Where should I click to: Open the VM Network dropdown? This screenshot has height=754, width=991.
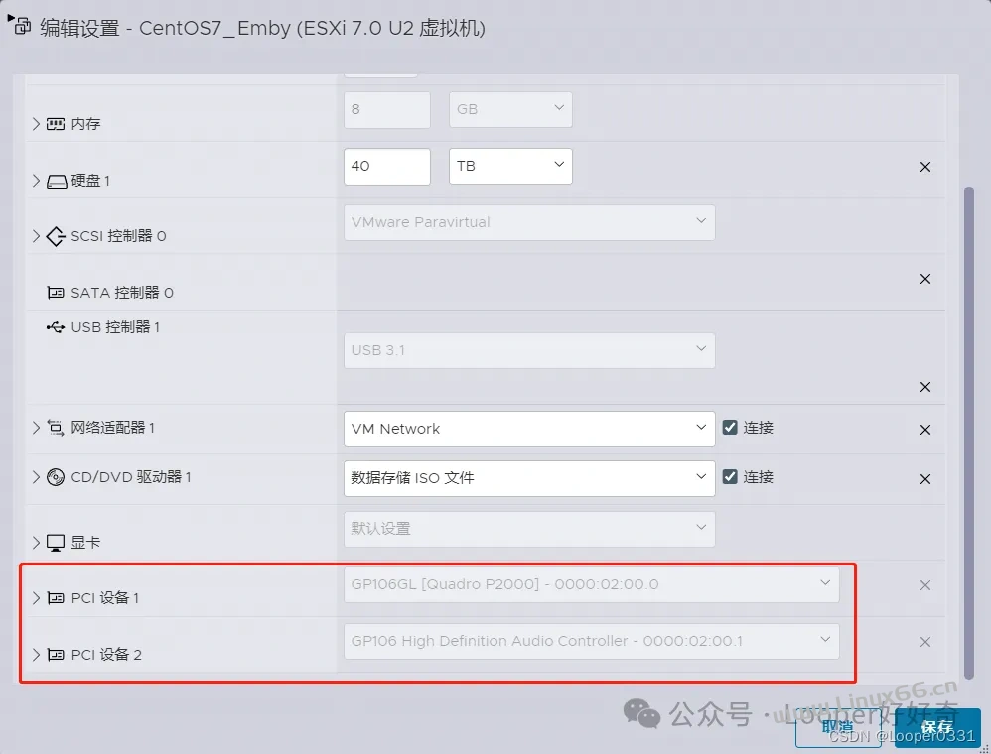tap(529, 429)
